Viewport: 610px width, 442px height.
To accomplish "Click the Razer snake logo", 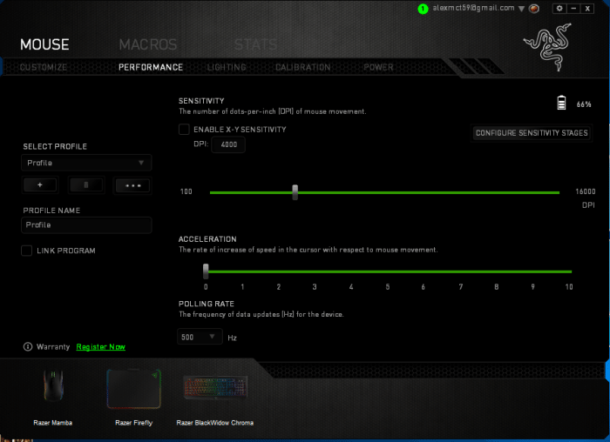I will click(x=548, y=47).
